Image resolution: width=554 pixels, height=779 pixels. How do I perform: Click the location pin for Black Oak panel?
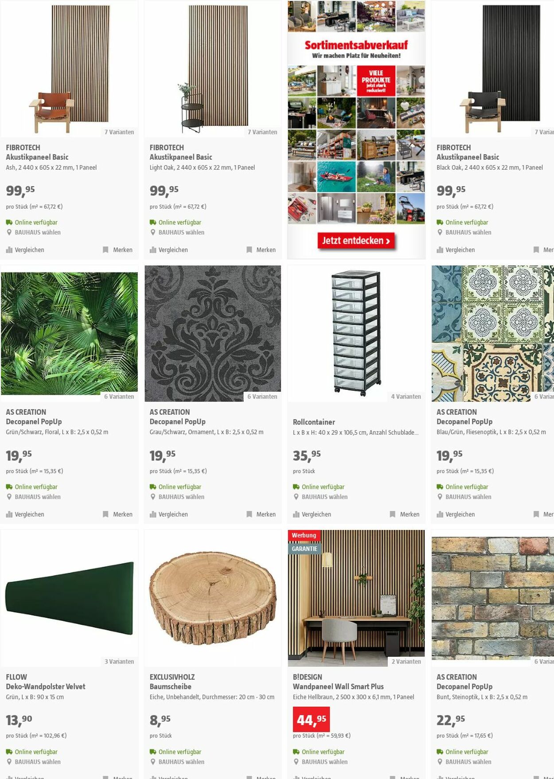tap(440, 232)
